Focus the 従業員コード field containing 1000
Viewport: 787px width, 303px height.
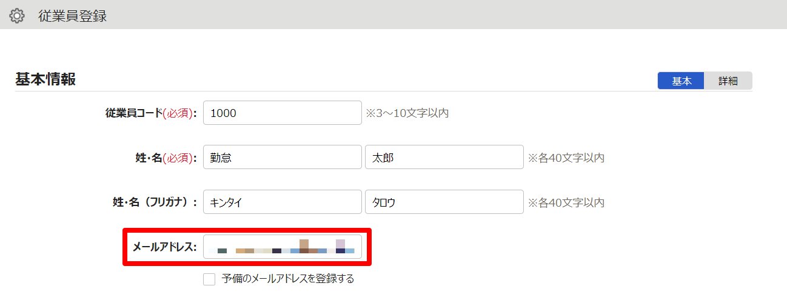(282, 113)
